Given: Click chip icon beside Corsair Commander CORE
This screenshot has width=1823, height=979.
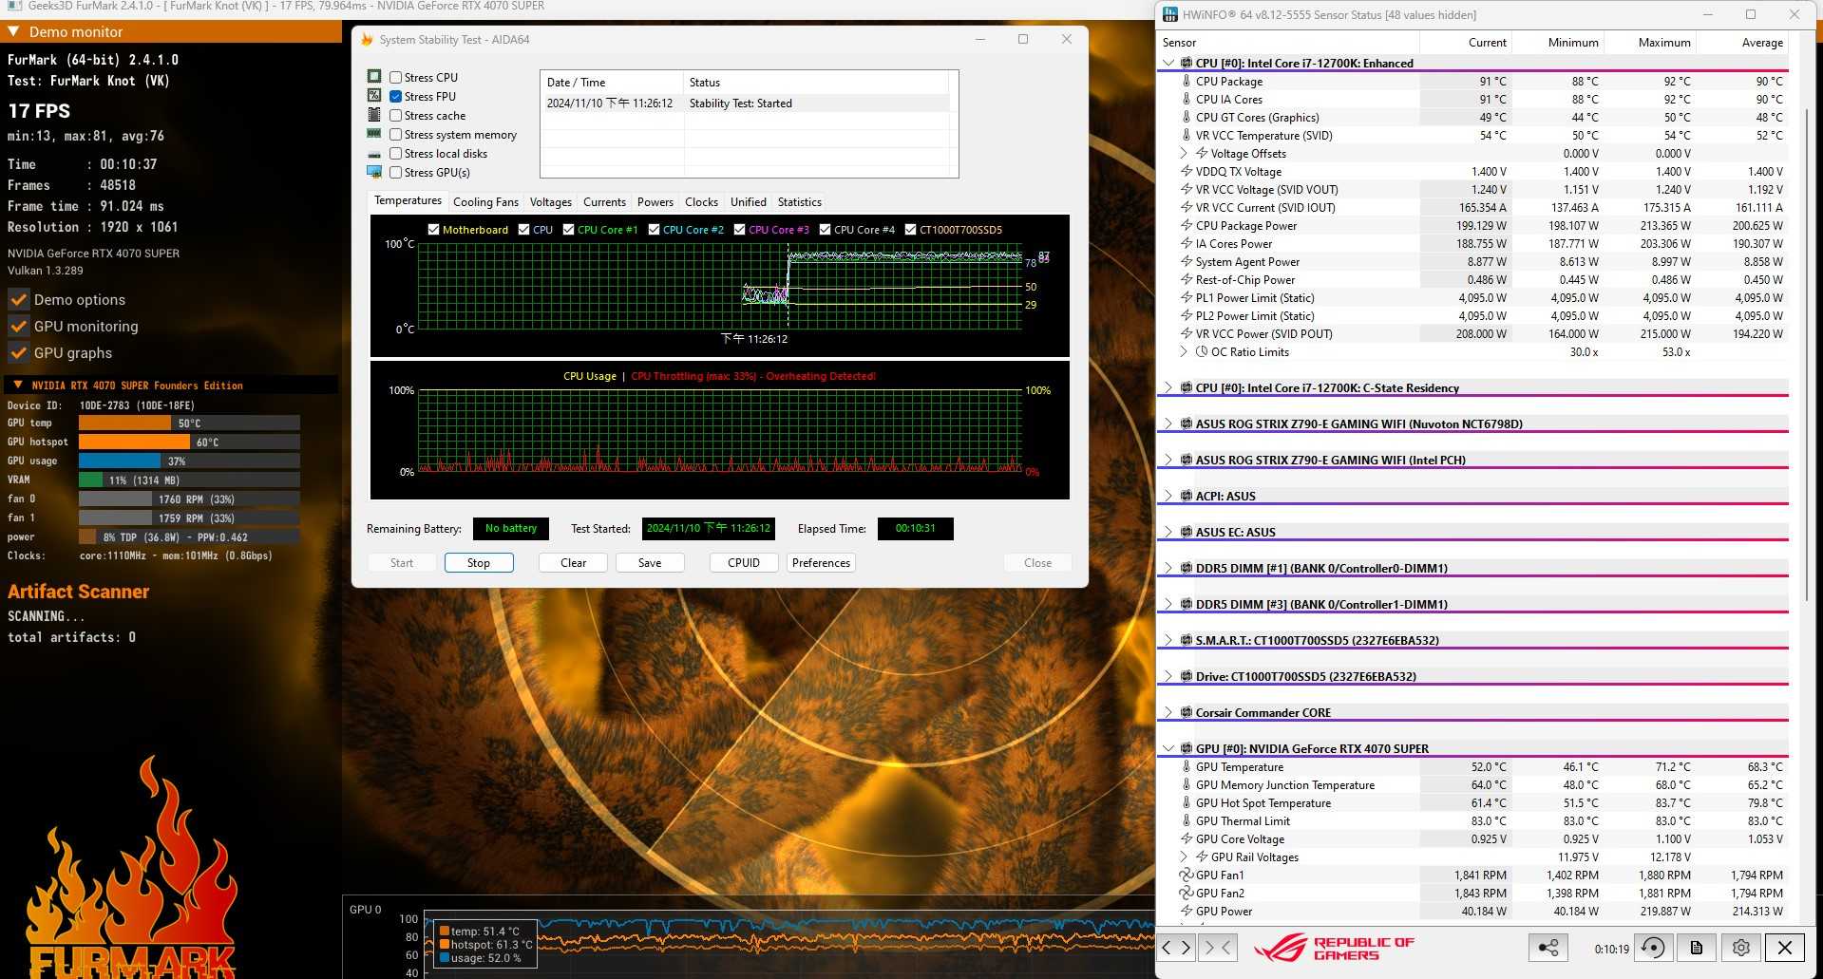Looking at the screenshot, I should 1187,712.
